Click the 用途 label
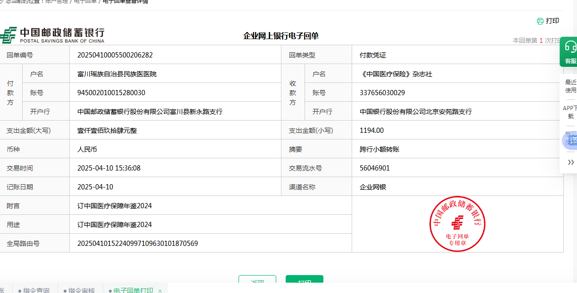577x293 pixels. click(13, 225)
